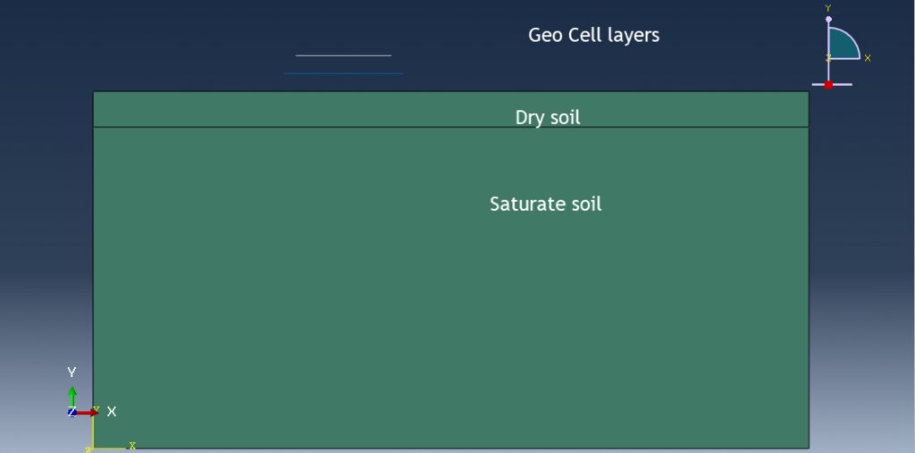Click the "Saturate soil" annotation label
The height and width of the screenshot is (453, 915).
[546, 205]
